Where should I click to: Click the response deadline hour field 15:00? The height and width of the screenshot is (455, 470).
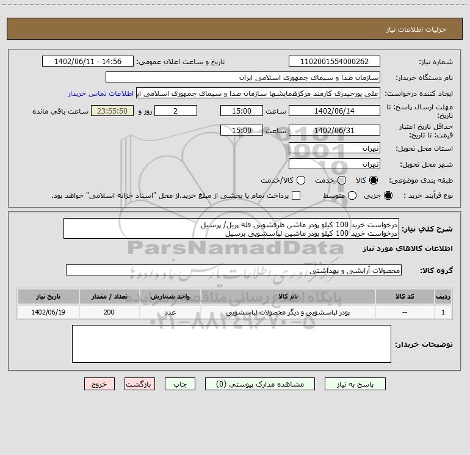coord(242,111)
